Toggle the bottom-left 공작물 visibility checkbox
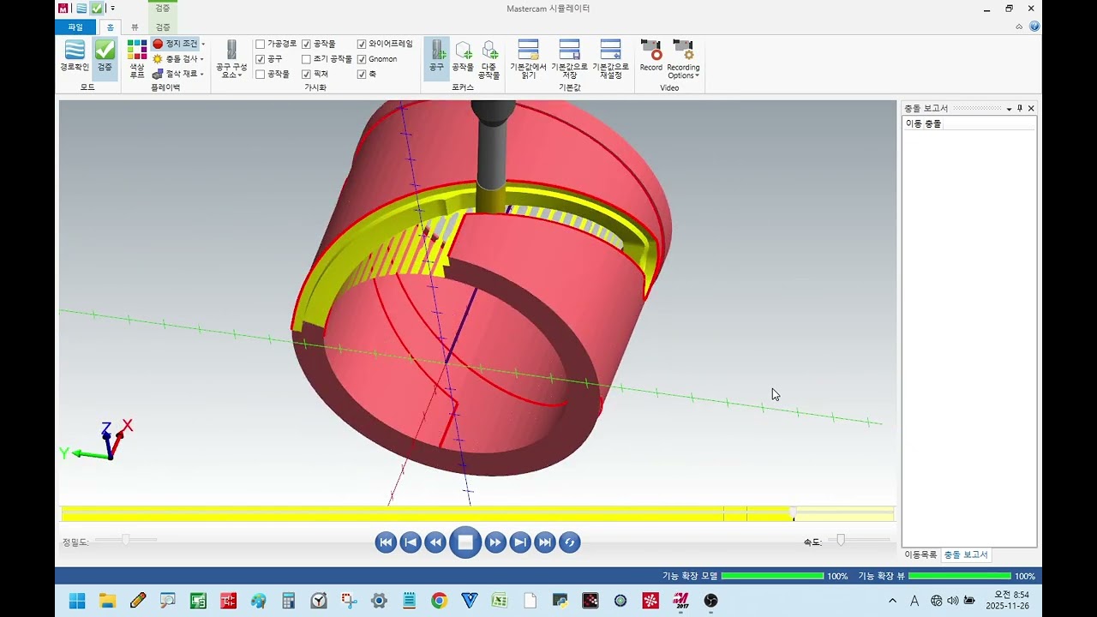This screenshot has height=617, width=1097. [261, 75]
